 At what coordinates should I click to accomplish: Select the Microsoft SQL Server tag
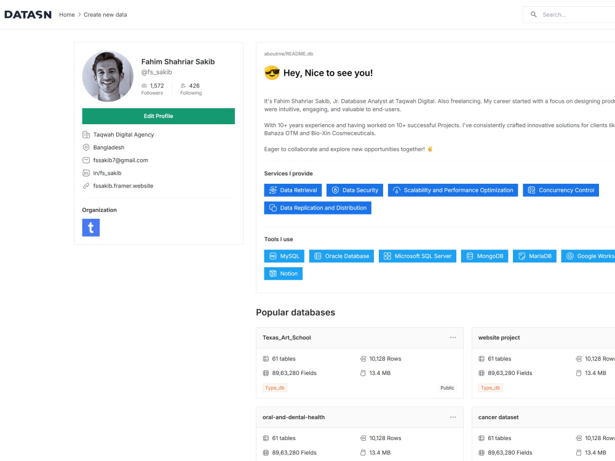418,256
